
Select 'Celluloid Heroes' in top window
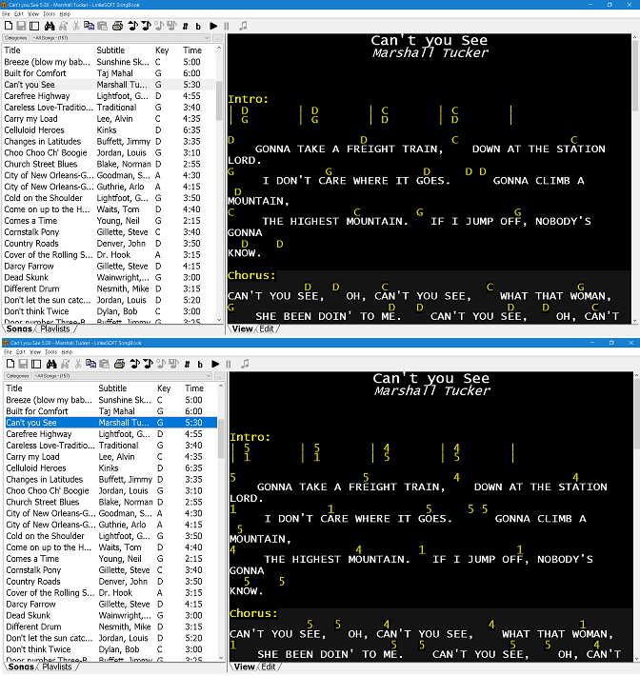coord(110,130)
